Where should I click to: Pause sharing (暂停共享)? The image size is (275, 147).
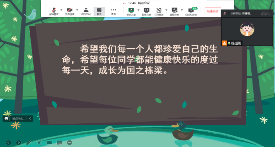tap(146, 12)
